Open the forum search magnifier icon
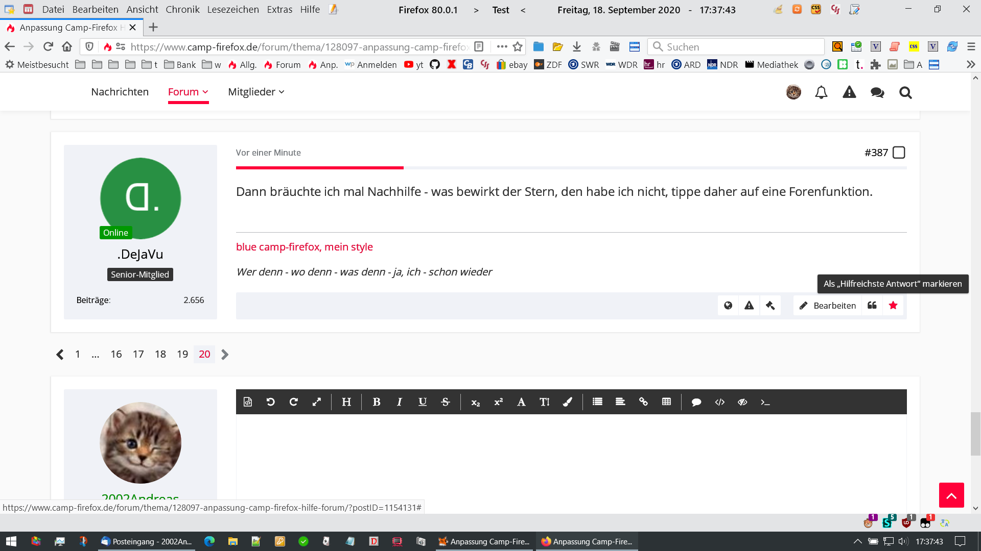The image size is (981, 551). [905, 92]
